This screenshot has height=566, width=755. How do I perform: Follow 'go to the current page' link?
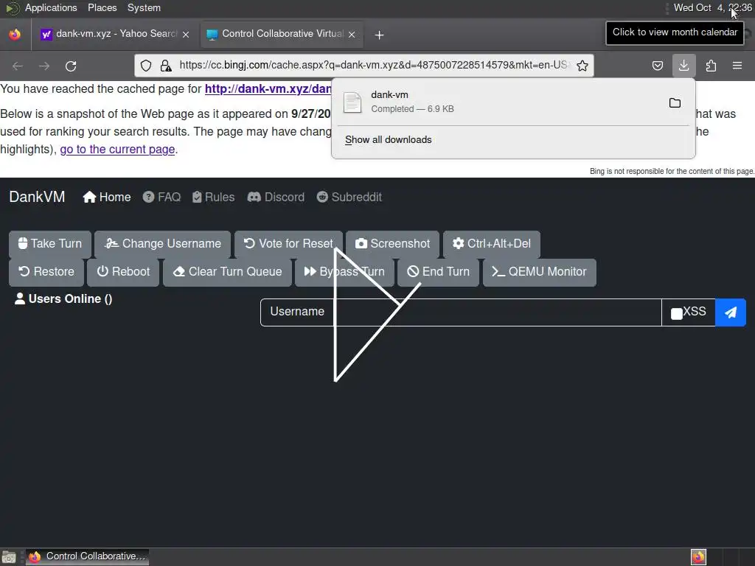coord(117,149)
